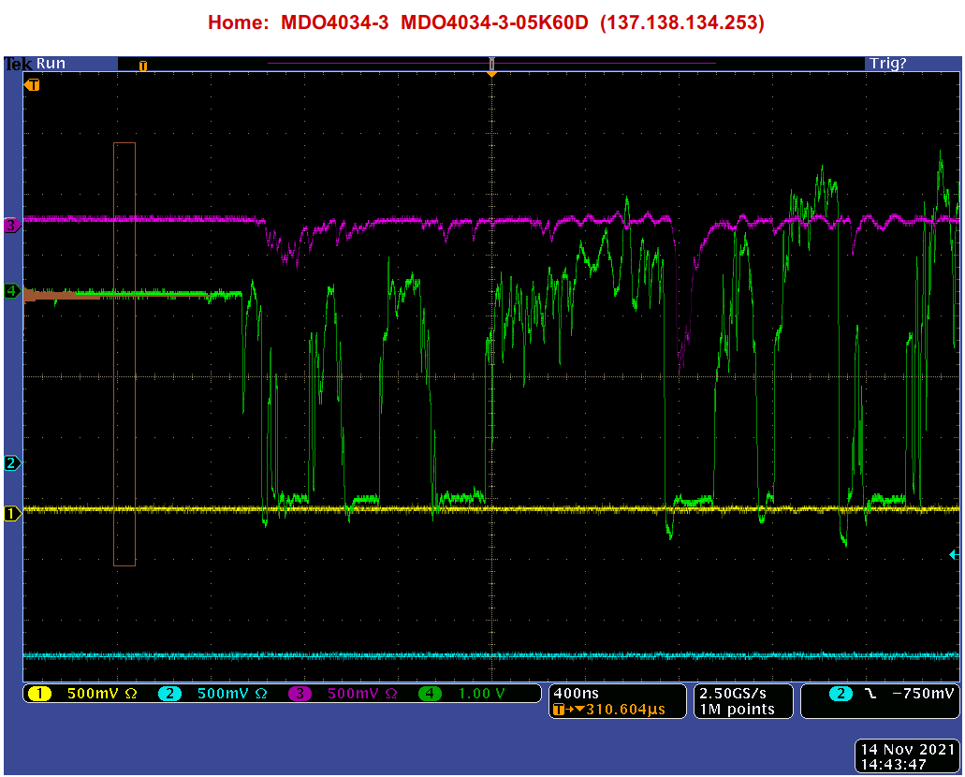Open the 400ns horizontal scale readout

coord(616,694)
